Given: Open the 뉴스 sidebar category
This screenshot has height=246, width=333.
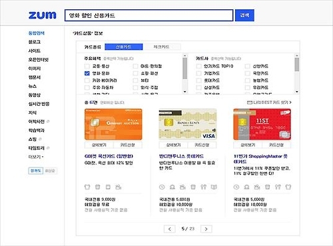Looking at the screenshot, I should 33,86.
